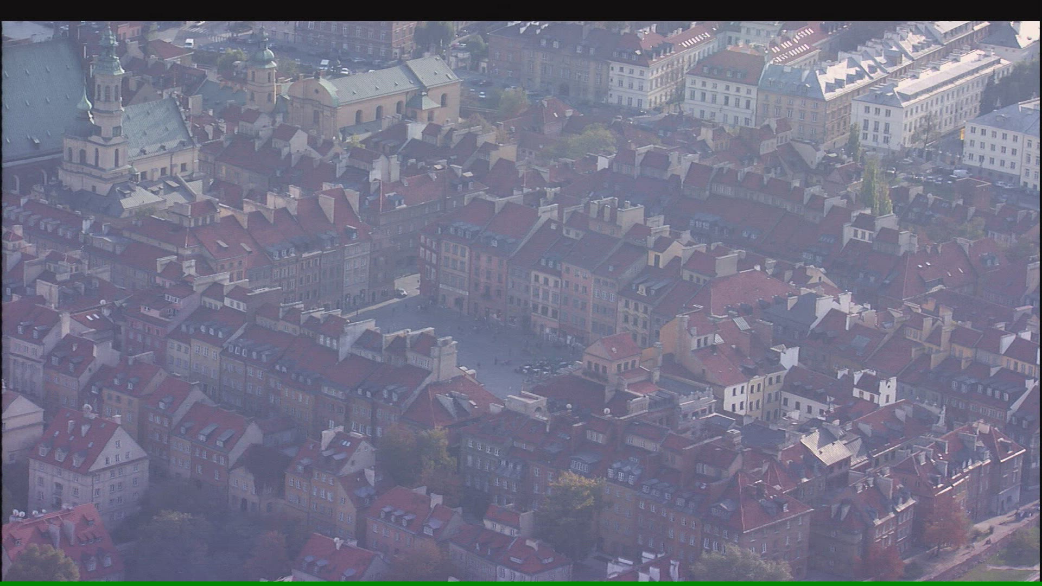Viewport: 1042px width, 586px height.
Task: Click the open market square in center
Action: coord(478,342)
